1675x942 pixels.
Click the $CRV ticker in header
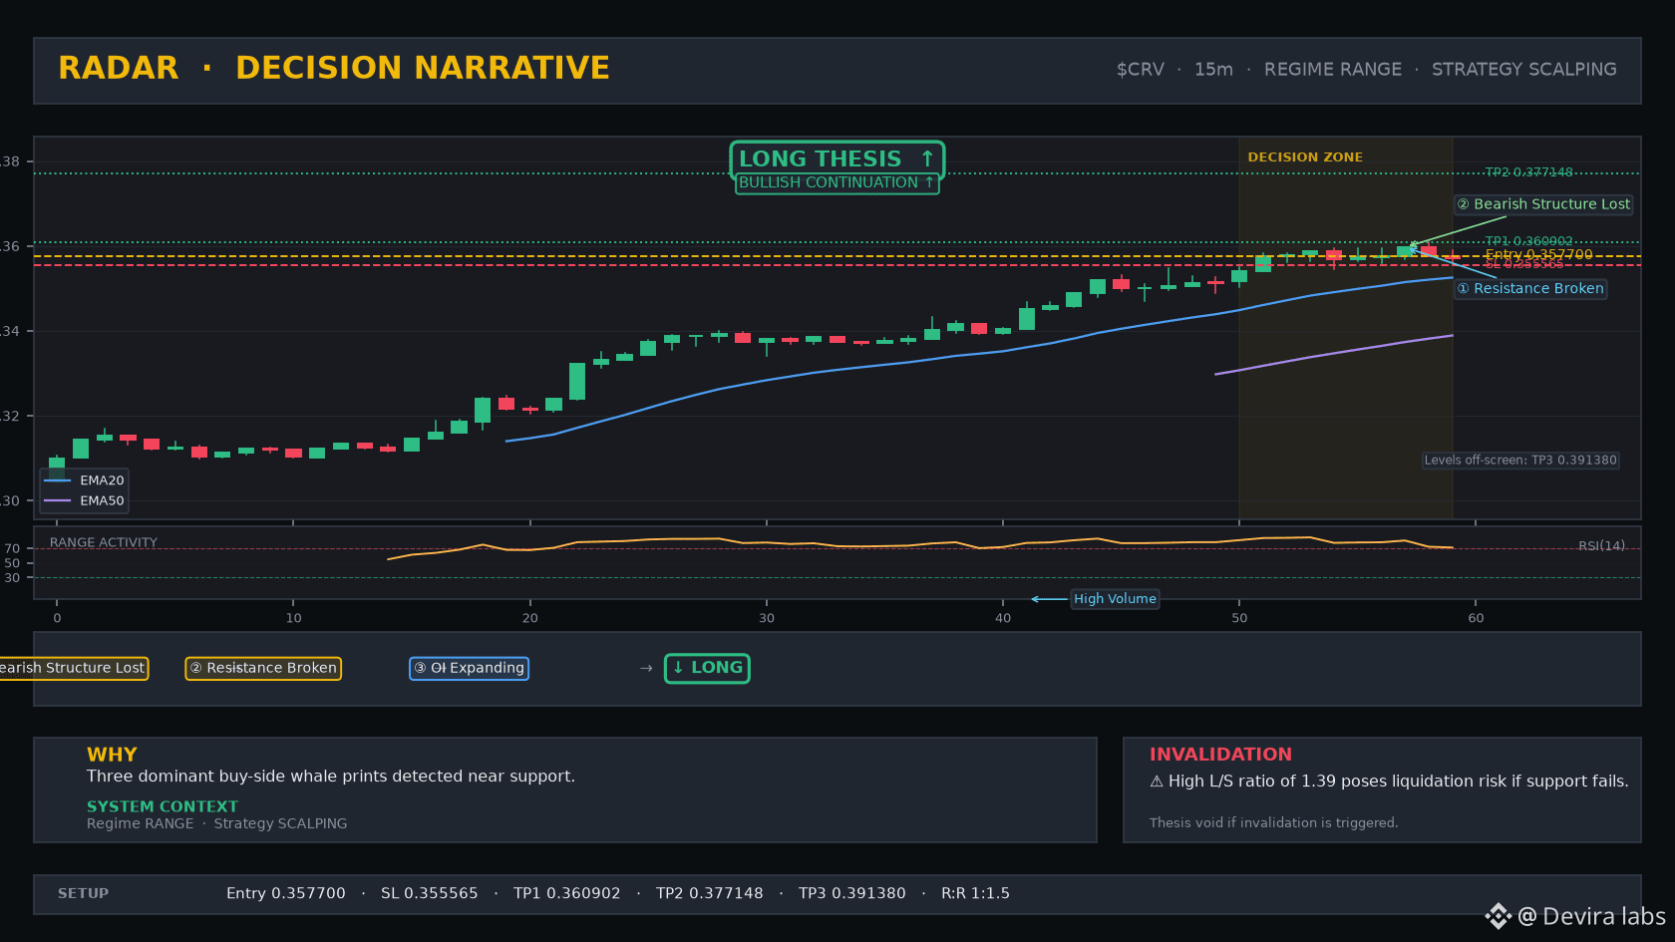pos(1140,70)
